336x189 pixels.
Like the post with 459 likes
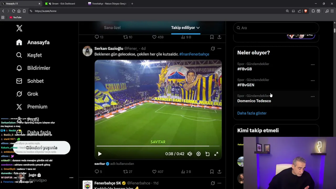click(x=158, y=37)
